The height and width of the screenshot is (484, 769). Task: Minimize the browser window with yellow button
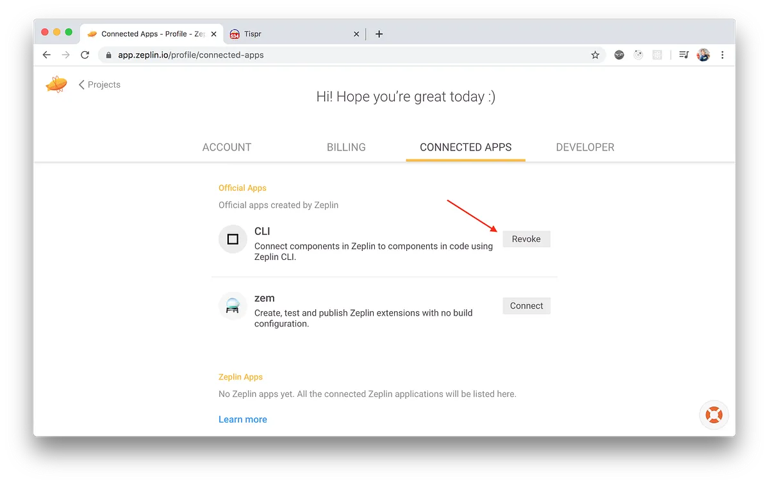[x=57, y=32]
